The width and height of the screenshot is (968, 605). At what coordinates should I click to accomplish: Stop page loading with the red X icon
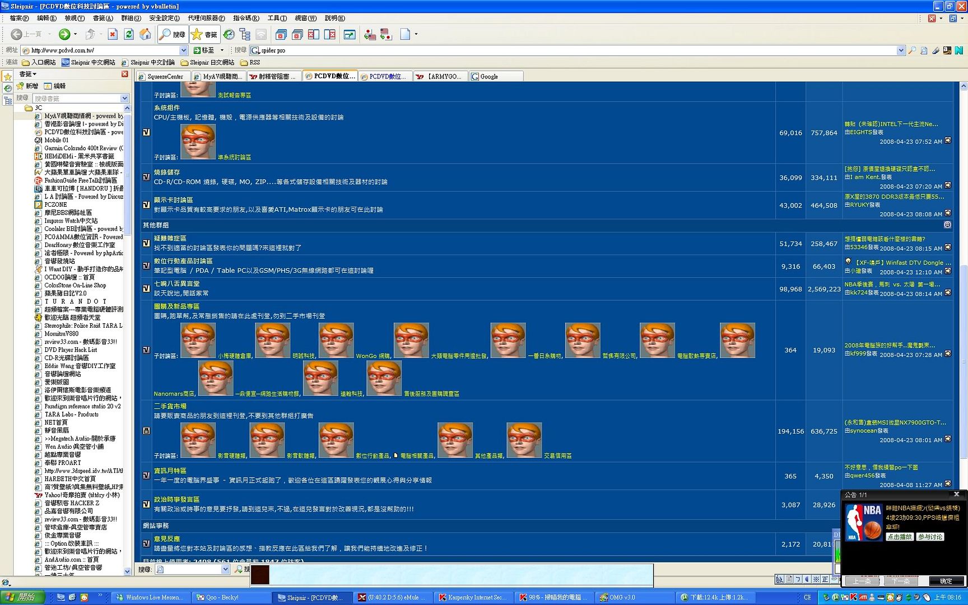coord(113,35)
